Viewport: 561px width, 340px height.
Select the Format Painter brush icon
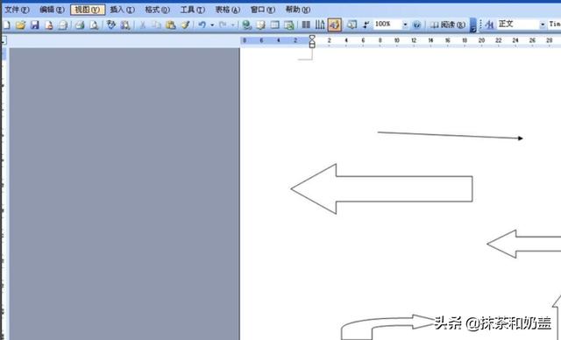click(x=185, y=25)
